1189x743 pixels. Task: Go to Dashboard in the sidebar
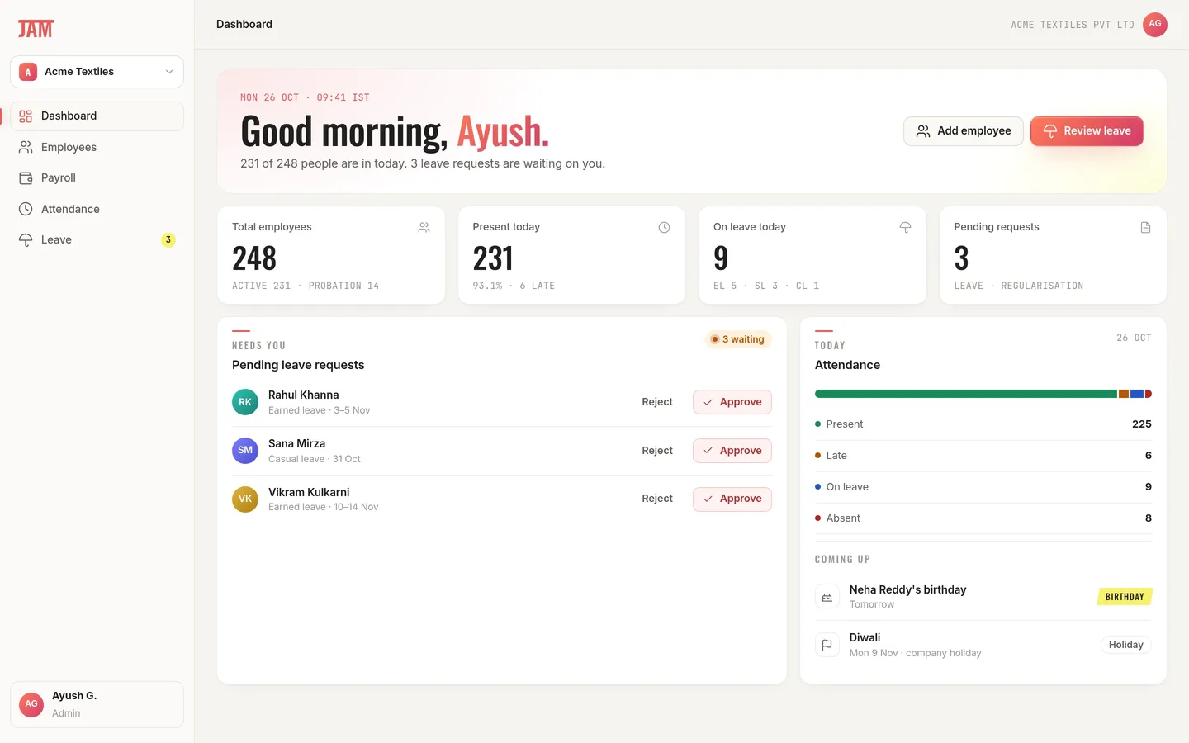(97, 116)
